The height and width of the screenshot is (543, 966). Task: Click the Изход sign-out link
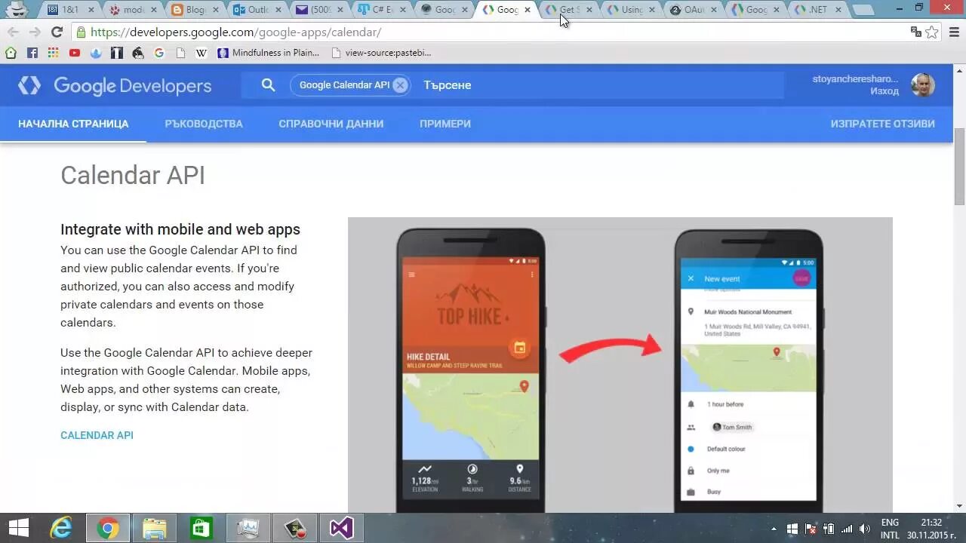coord(884,91)
